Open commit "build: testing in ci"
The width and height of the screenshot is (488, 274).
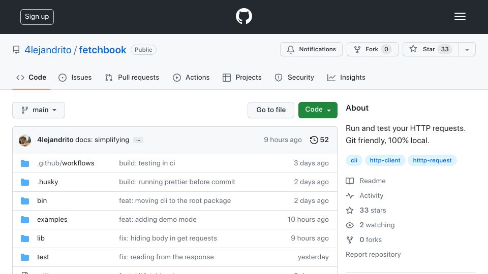click(x=147, y=163)
